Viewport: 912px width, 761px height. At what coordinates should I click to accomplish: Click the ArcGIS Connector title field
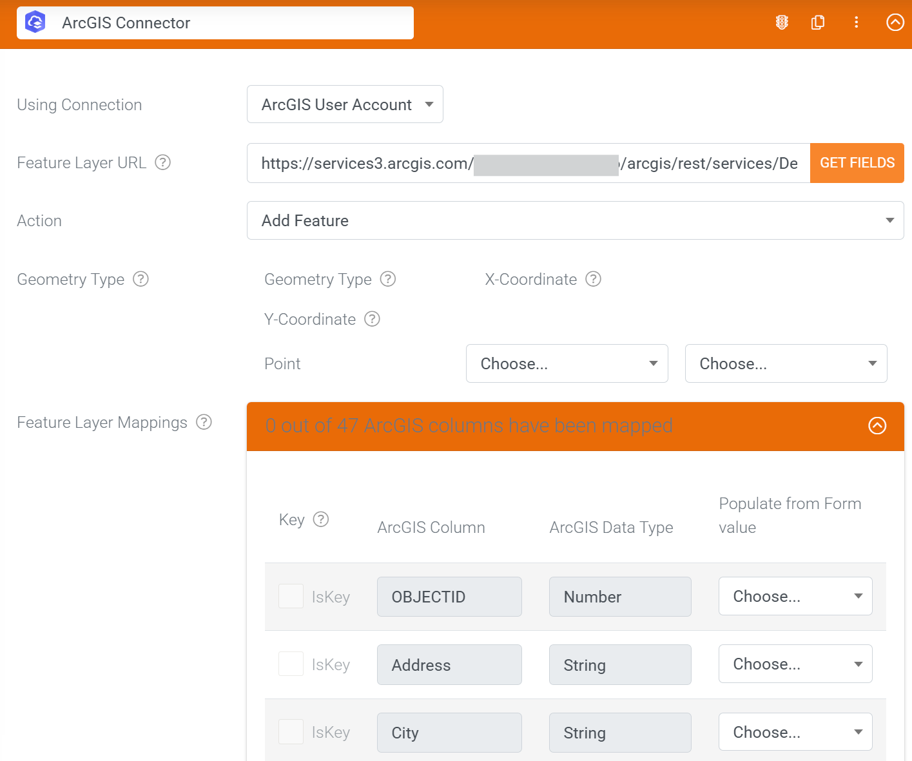pos(215,23)
